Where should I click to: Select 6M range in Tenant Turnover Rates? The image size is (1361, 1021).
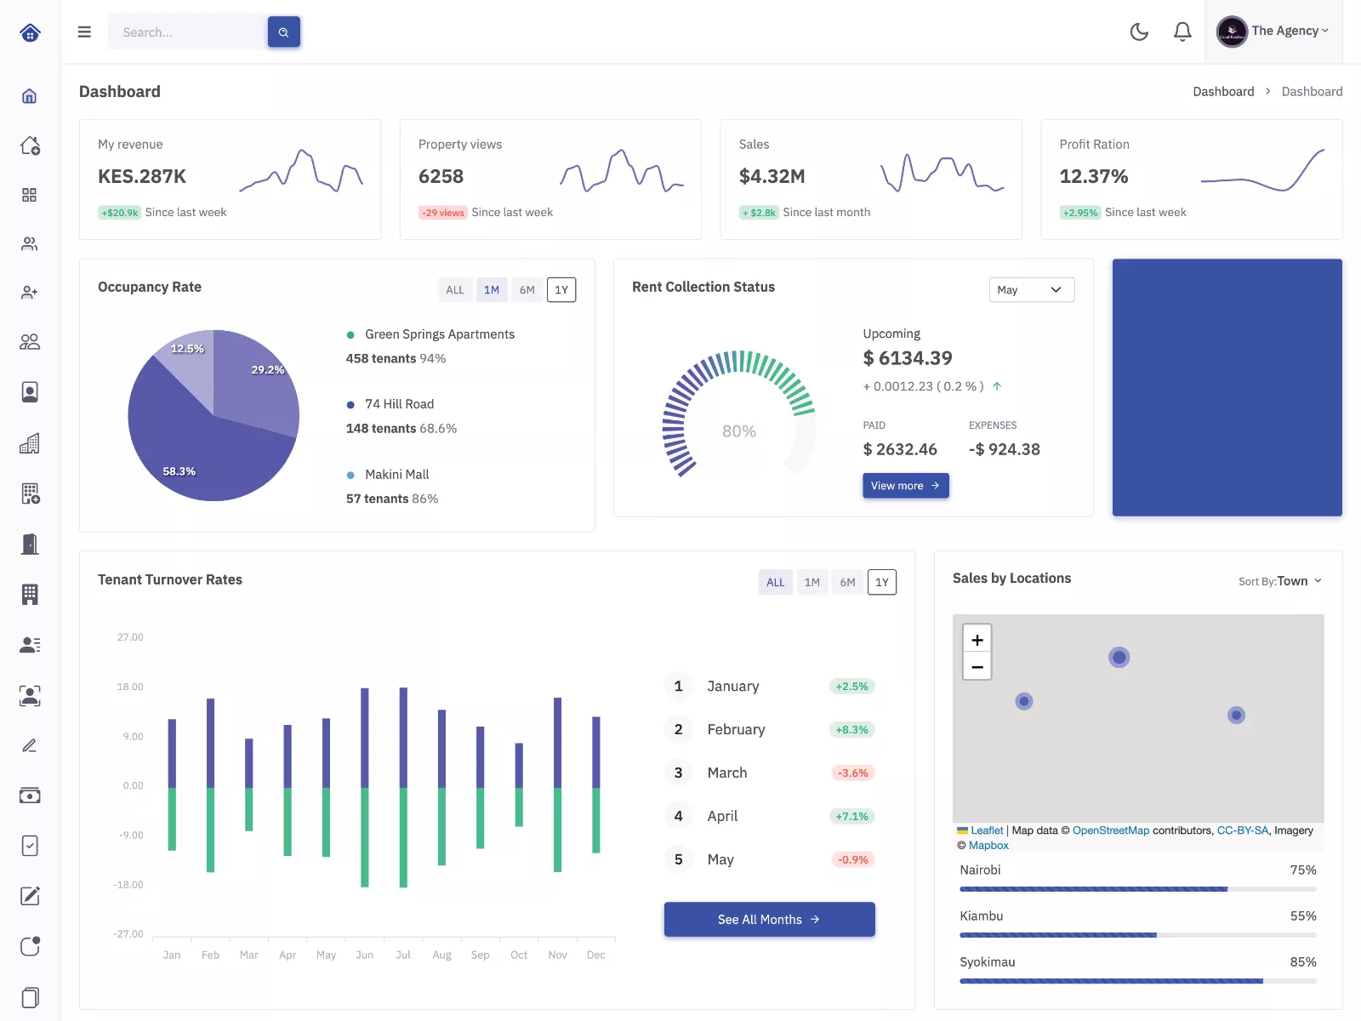pyautogui.click(x=848, y=583)
